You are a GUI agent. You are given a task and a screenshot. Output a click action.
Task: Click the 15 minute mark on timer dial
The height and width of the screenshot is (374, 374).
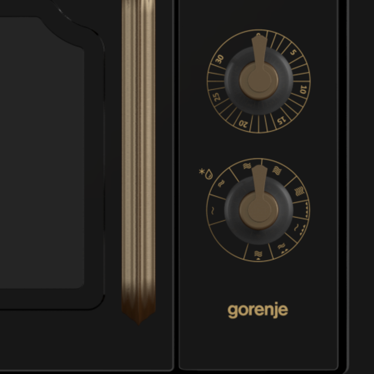click(x=281, y=120)
